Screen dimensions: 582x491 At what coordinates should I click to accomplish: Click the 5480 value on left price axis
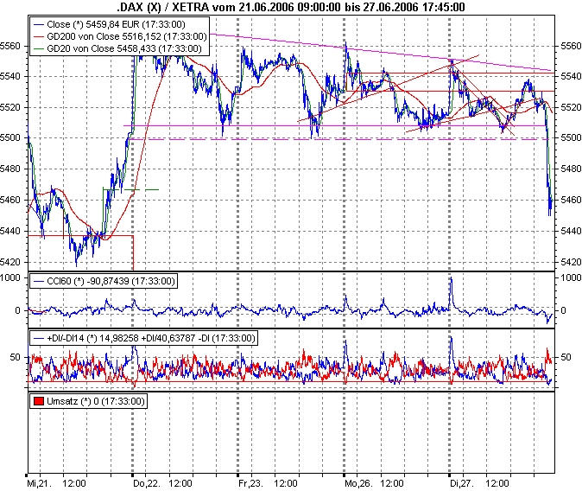click(x=10, y=169)
